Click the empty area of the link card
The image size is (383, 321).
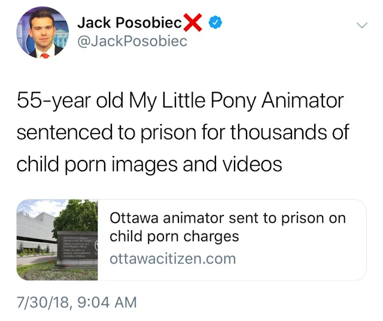[300, 258]
